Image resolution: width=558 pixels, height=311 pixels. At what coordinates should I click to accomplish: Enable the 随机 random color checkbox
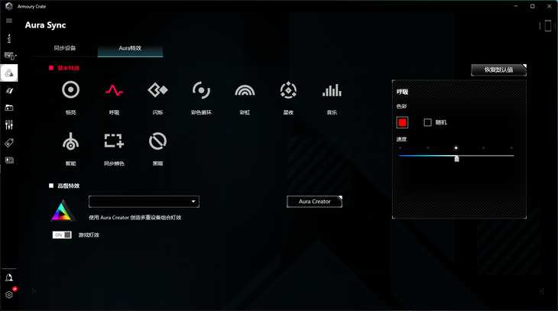coord(428,122)
